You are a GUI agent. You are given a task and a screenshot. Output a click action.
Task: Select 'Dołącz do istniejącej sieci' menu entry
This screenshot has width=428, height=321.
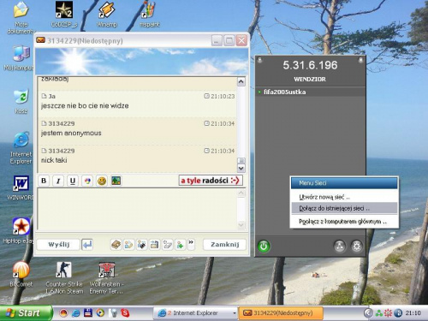pos(344,208)
